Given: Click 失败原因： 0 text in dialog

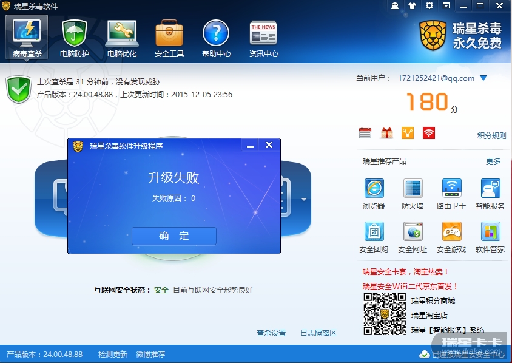Looking at the screenshot, I should coord(173,198).
